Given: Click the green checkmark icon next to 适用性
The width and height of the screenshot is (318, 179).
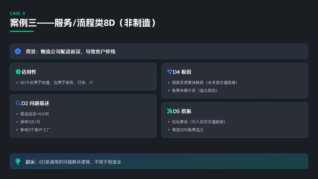Looking at the screenshot, I should pyautogui.click(x=18, y=72).
